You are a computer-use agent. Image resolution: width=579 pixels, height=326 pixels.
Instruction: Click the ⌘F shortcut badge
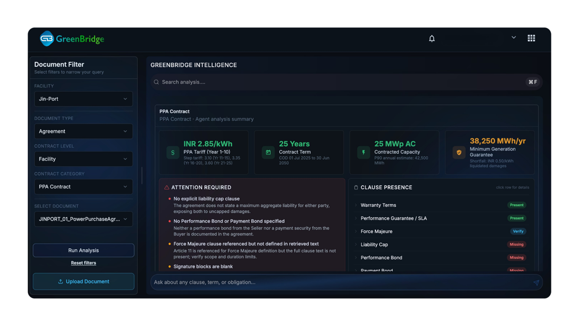tap(532, 82)
